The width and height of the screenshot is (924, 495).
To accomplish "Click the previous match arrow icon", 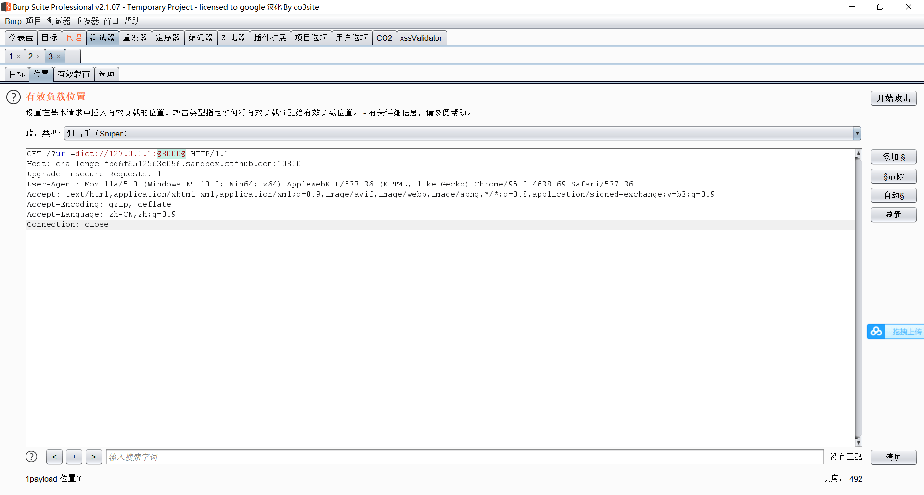I will click(54, 457).
